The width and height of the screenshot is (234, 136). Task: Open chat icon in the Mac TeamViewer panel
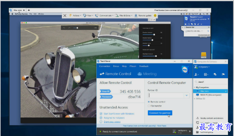click(x=192, y=24)
